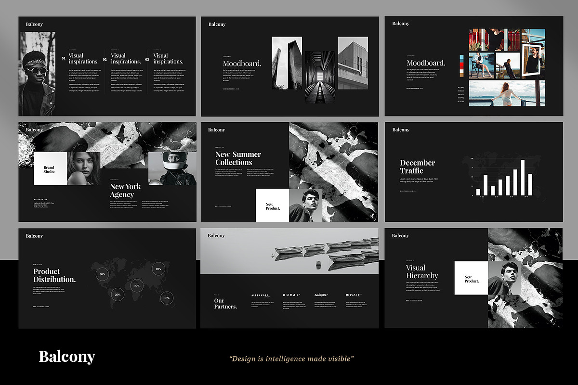Image resolution: width=578 pixels, height=385 pixels.
Task: Click the satyan partner logo
Action: pos(321,295)
